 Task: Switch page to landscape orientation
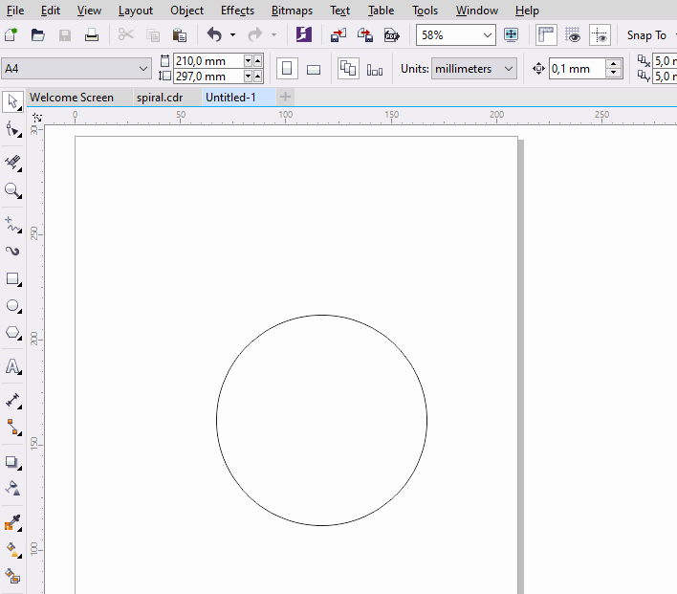click(x=313, y=69)
